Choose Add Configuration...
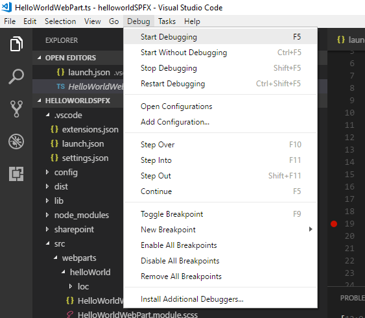This screenshot has height=318, width=365. (x=220, y=122)
